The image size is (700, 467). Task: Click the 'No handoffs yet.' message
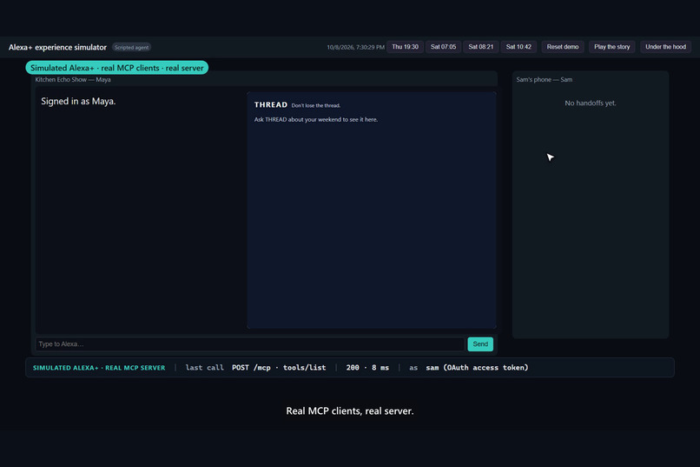pos(591,103)
